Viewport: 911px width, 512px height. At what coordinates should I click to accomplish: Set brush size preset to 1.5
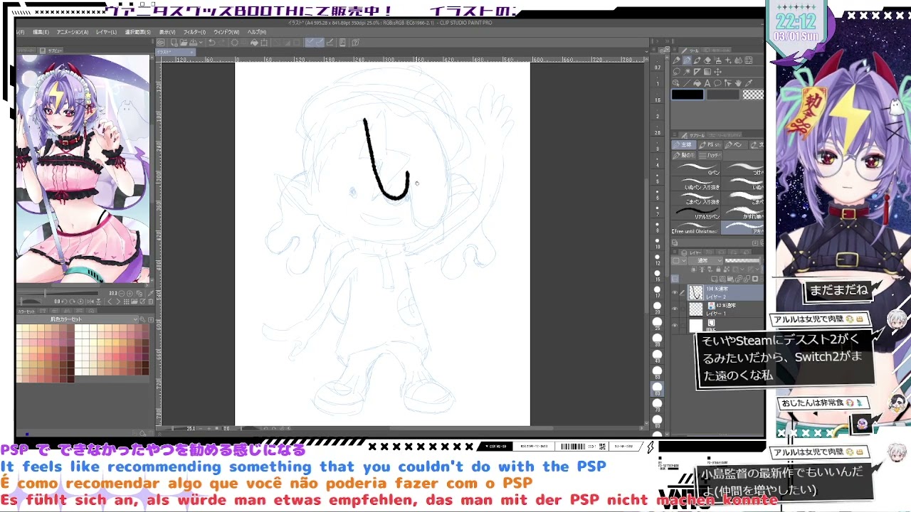pos(657,95)
